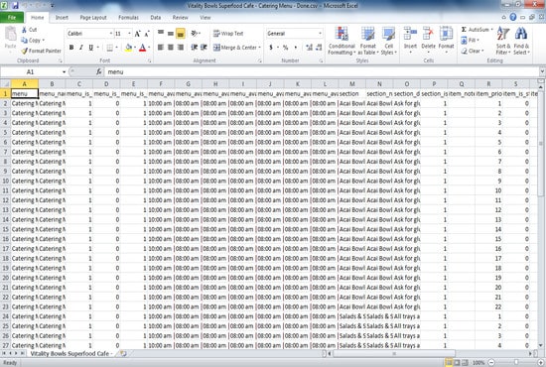Open the File tab
The height and width of the screenshot is (367, 546).
[12, 18]
